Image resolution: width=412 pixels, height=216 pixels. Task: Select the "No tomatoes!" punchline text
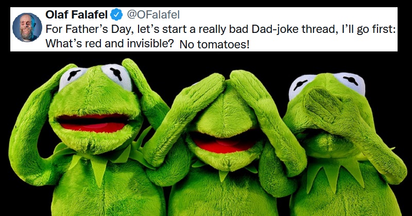point(214,45)
